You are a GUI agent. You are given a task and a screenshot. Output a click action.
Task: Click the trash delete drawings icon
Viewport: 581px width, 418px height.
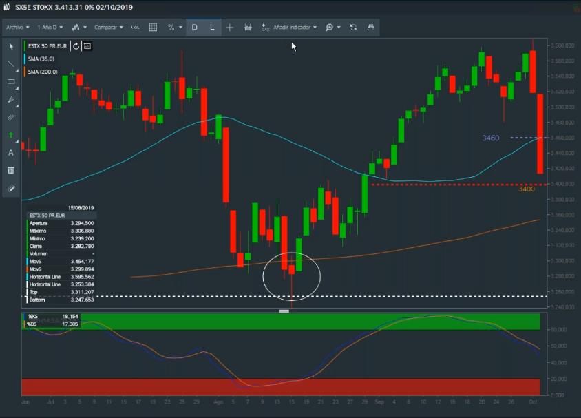(11, 170)
